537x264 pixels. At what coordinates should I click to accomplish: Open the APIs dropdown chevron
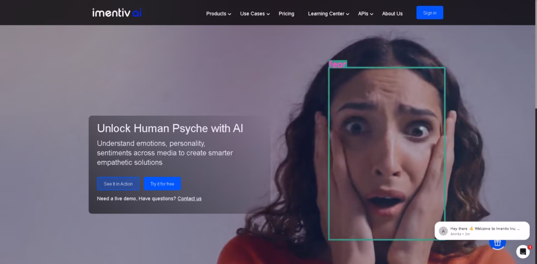(371, 14)
